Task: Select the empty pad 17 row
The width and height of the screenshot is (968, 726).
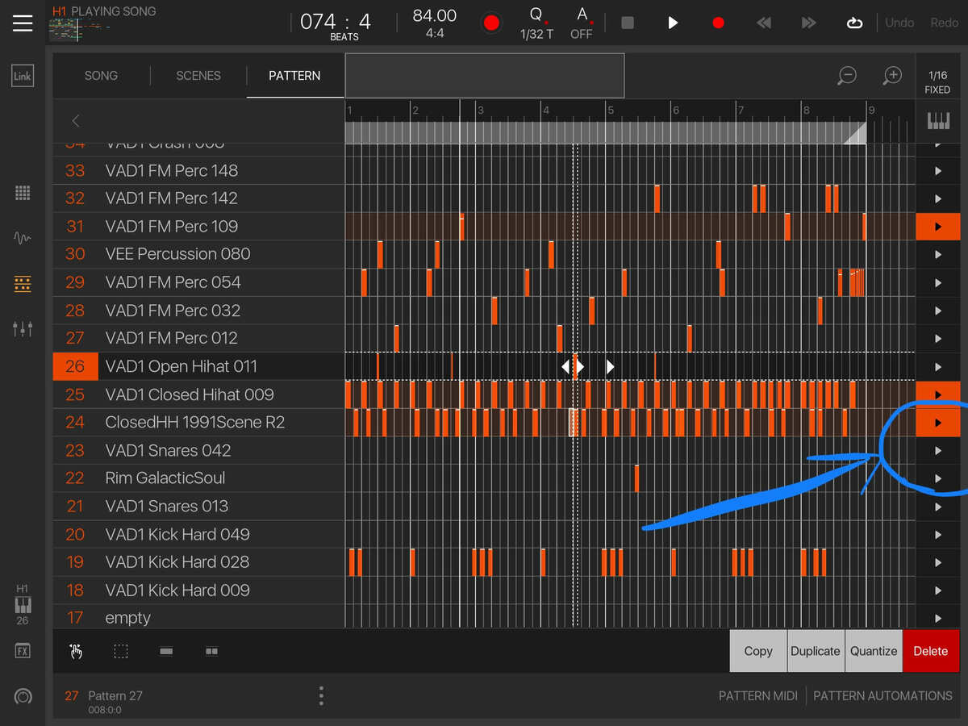Action: point(198,618)
